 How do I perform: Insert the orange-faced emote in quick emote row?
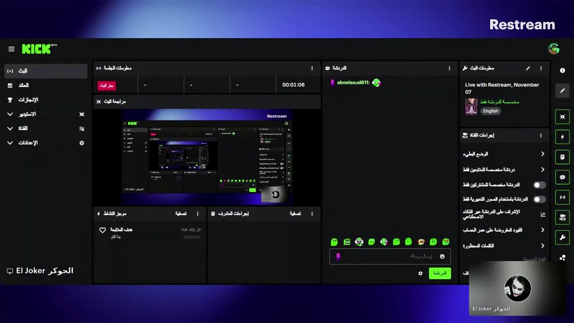click(x=421, y=242)
